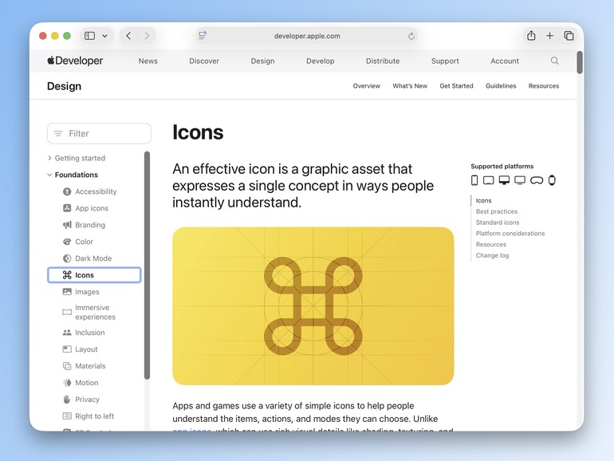Click the Accessibility icon in sidebar

67,191
